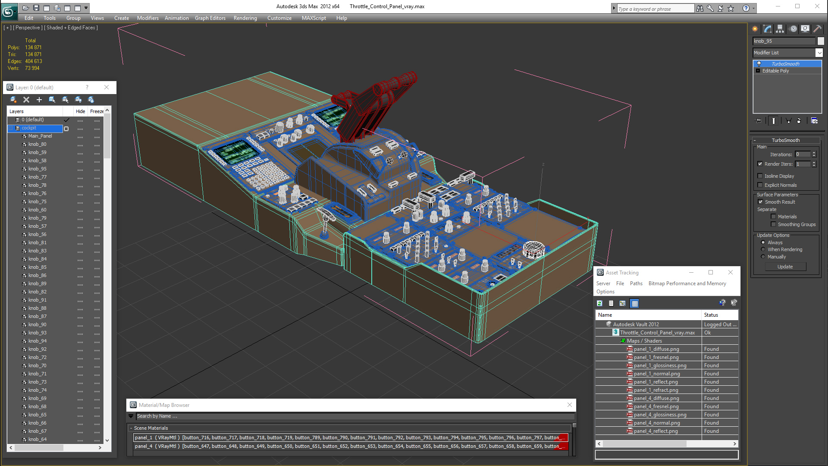Click the object color swatch

821,41
